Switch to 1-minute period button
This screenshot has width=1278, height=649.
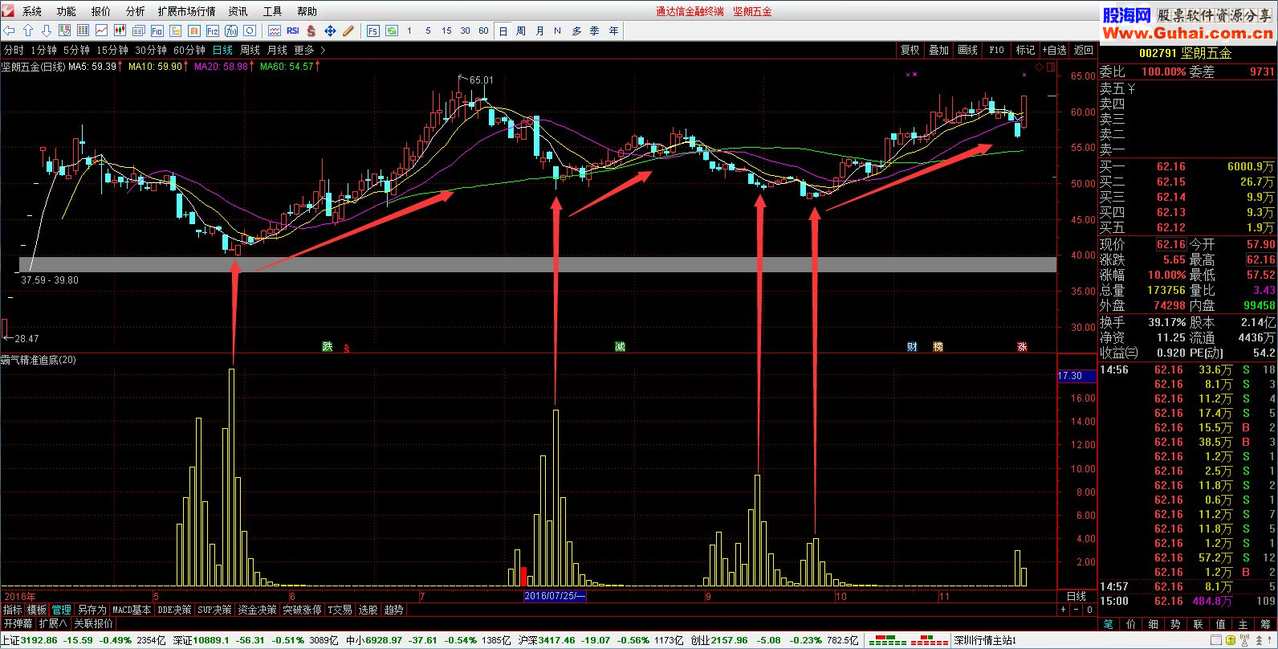[409, 31]
